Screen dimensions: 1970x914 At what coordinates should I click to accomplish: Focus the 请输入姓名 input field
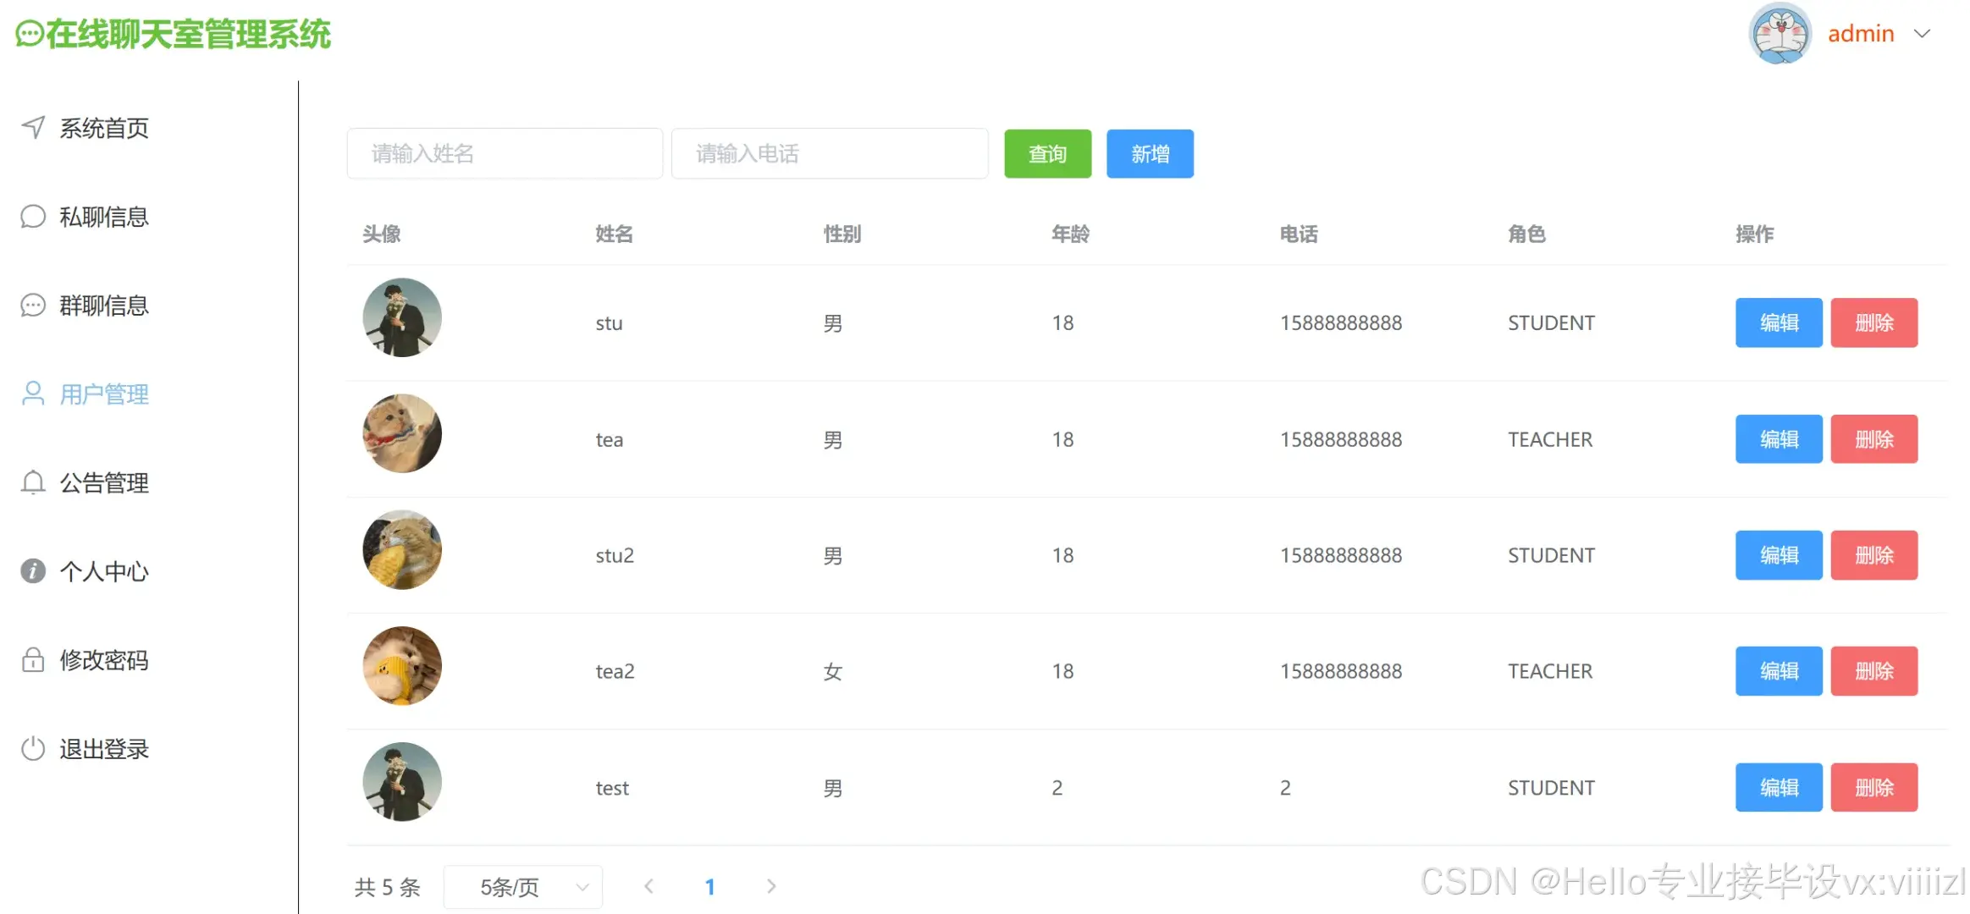click(505, 153)
